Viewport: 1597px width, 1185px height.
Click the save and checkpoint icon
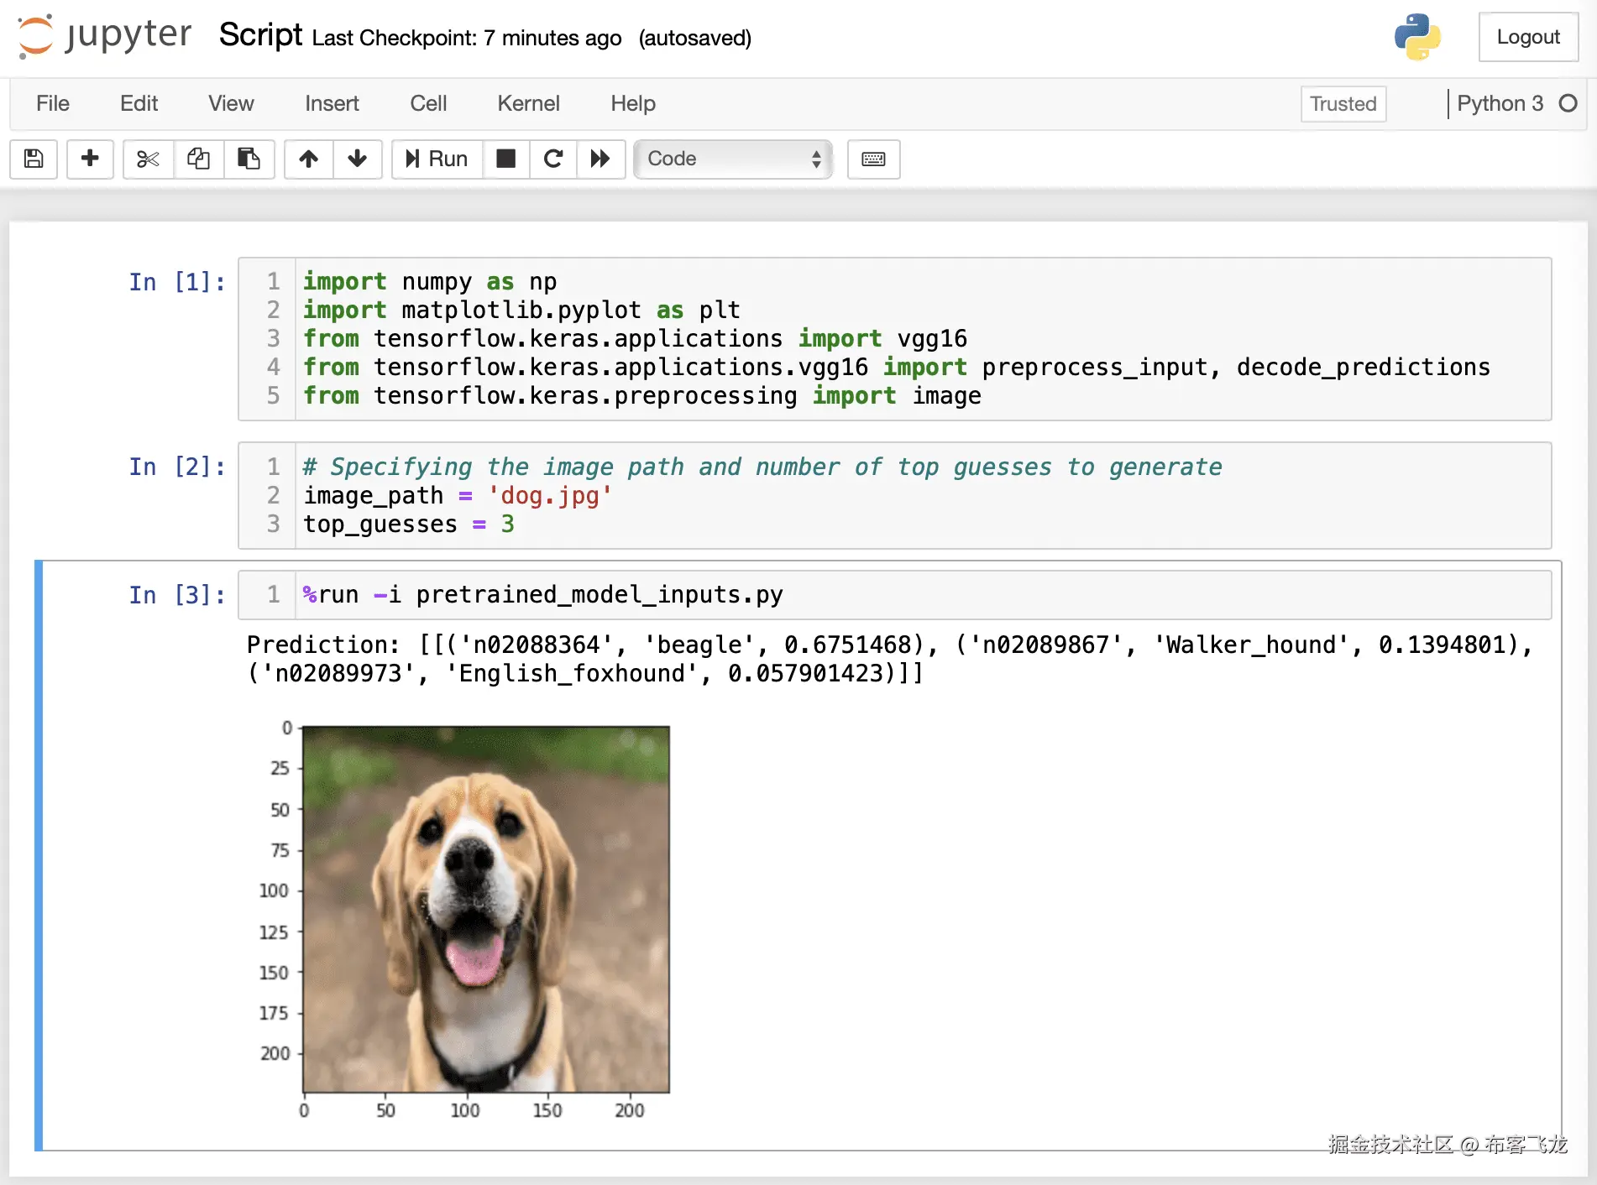pyautogui.click(x=34, y=159)
